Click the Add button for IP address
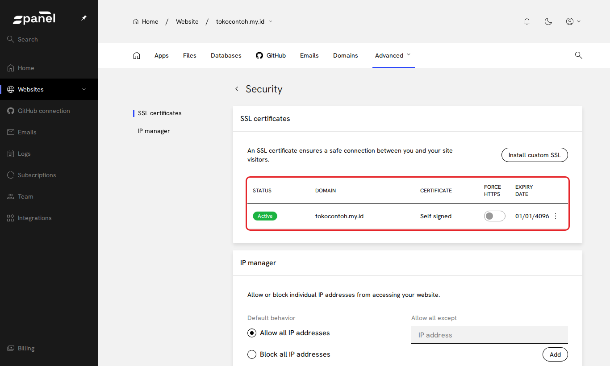 click(x=555, y=354)
